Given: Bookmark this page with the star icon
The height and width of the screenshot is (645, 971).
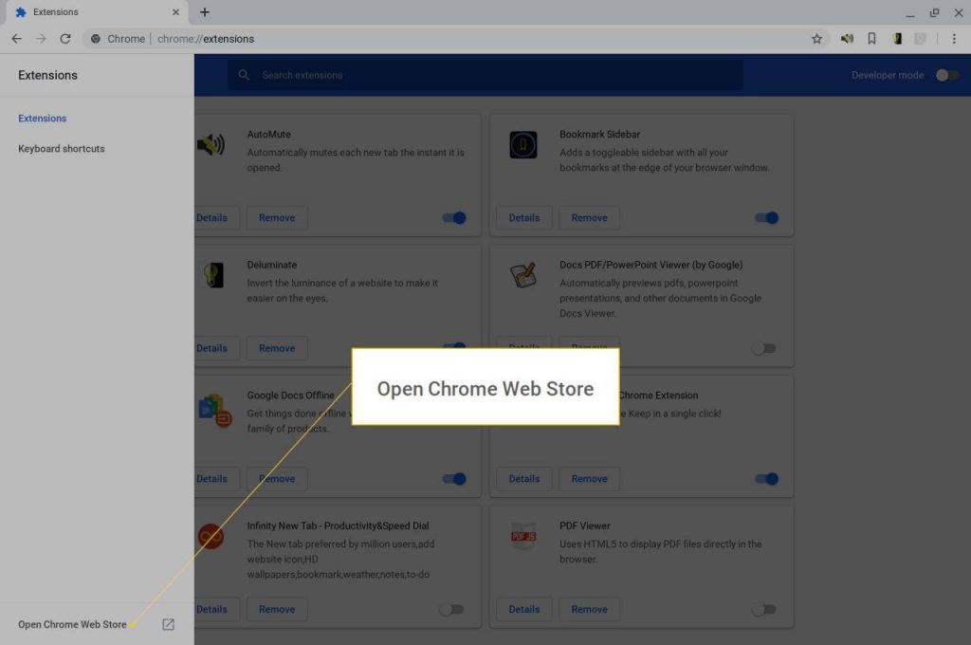Looking at the screenshot, I should coord(816,38).
